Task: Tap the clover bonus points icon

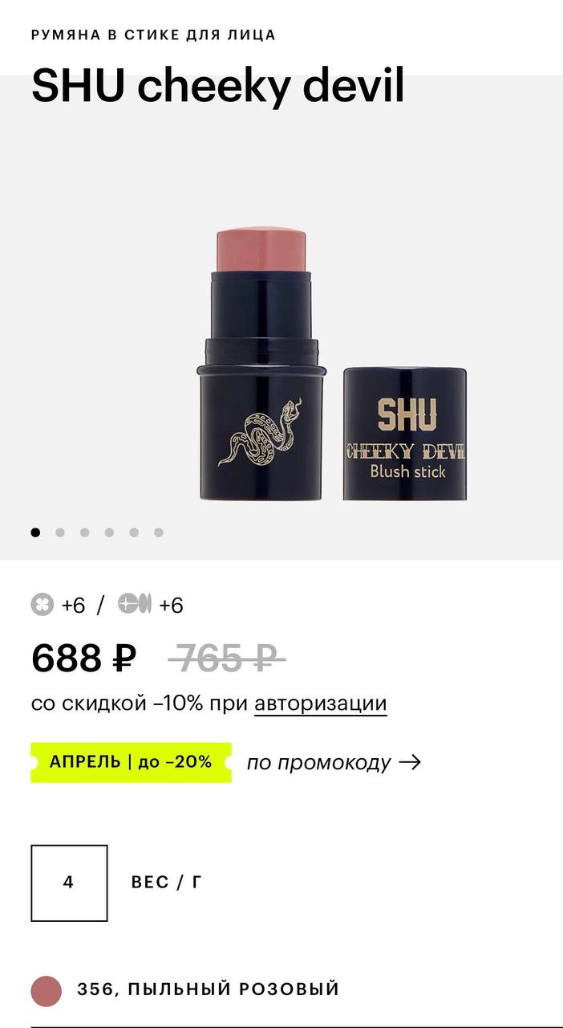Action: click(x=43, y=604)
